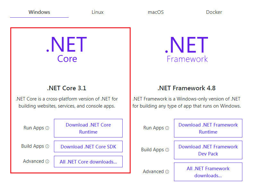Click the info icon beside .NET Framework Advanced

(167, 172)
